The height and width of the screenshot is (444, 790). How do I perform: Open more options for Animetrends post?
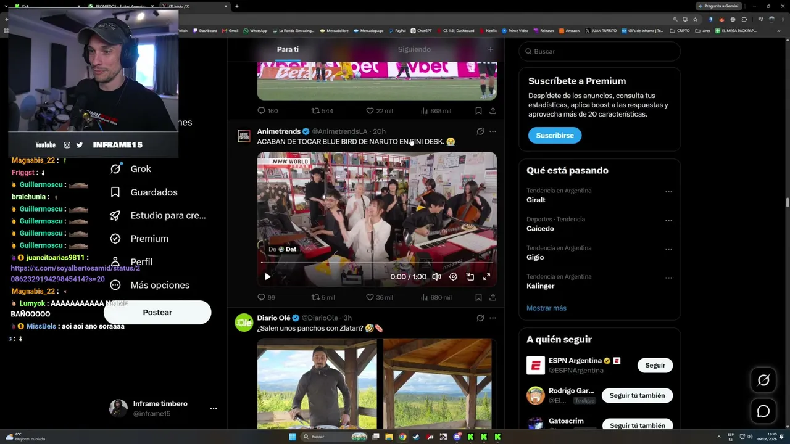click(x=493, y=131)
